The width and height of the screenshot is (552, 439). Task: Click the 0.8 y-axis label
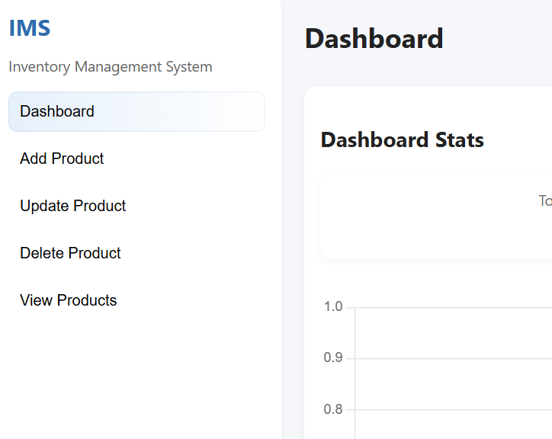[333, 409]
